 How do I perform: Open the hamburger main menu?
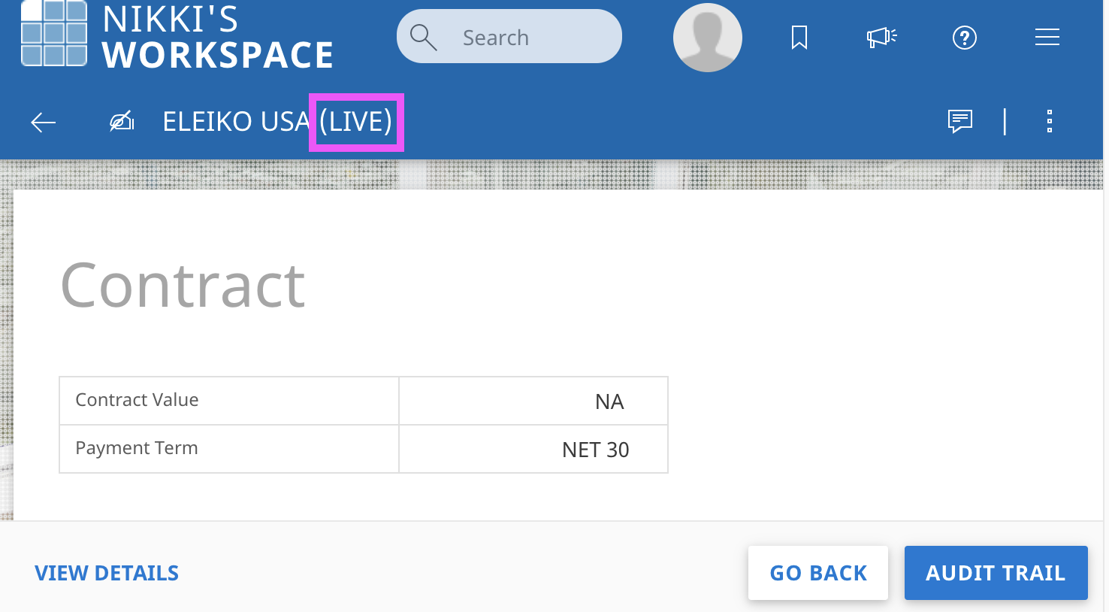pos(1047,37)
